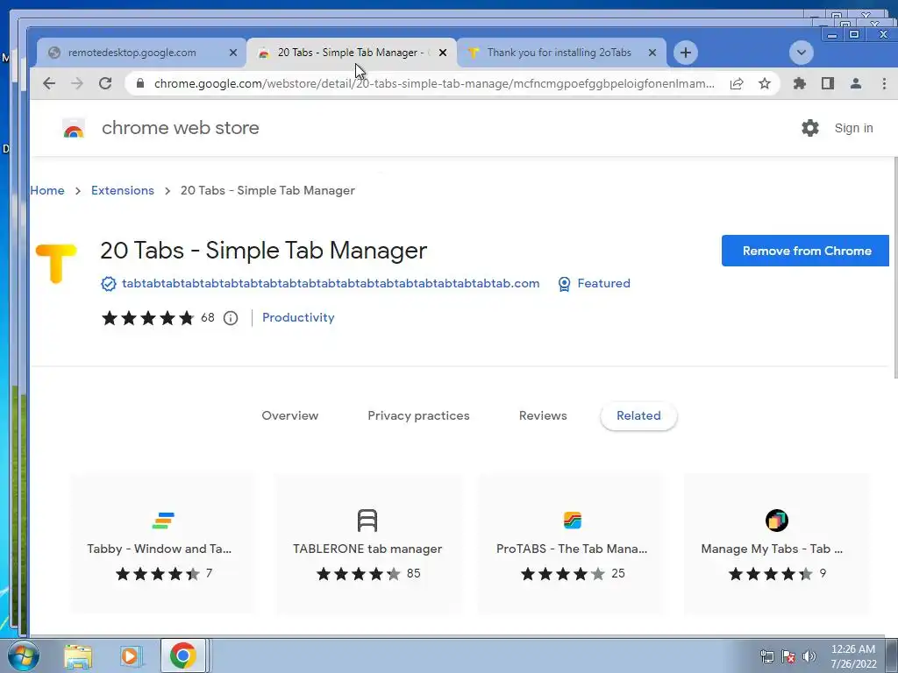
Task: Select the Related tab
Action: (x=638, y=416)
